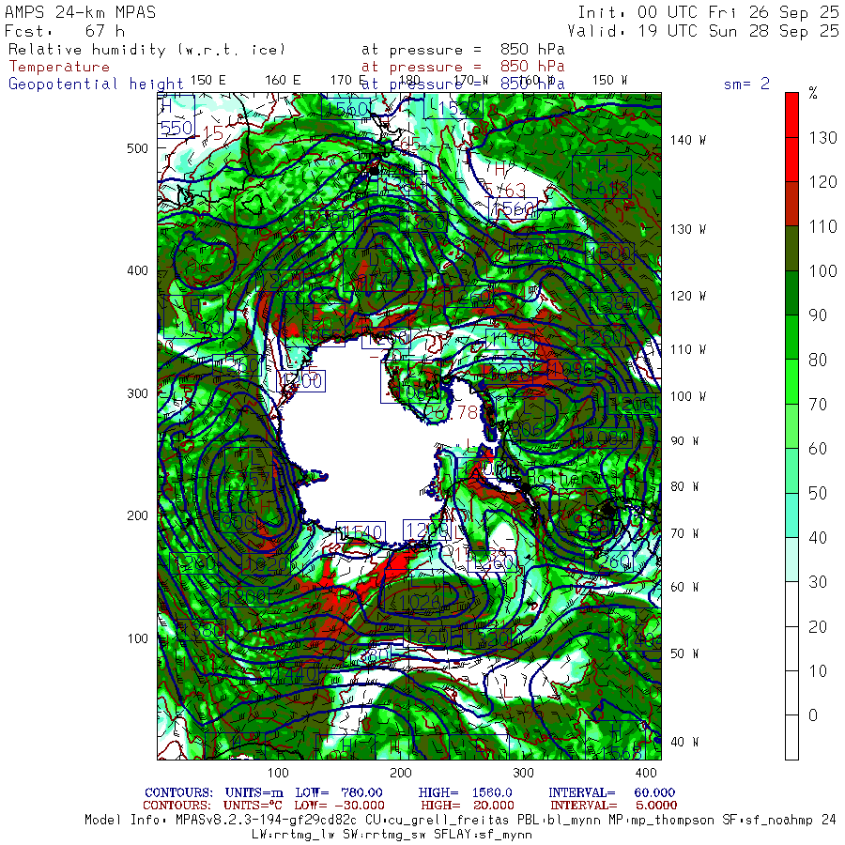Image resolution: width=845 pixels, height=845 pixels.
Task: Click the '60 W' longitude label
Action: [x=684, y=587]
